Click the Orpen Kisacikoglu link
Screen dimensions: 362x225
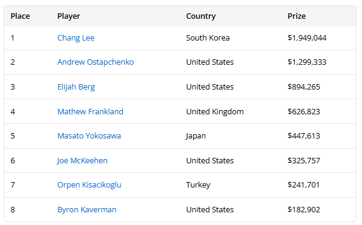pyautogui.click(x=89, y=185)
